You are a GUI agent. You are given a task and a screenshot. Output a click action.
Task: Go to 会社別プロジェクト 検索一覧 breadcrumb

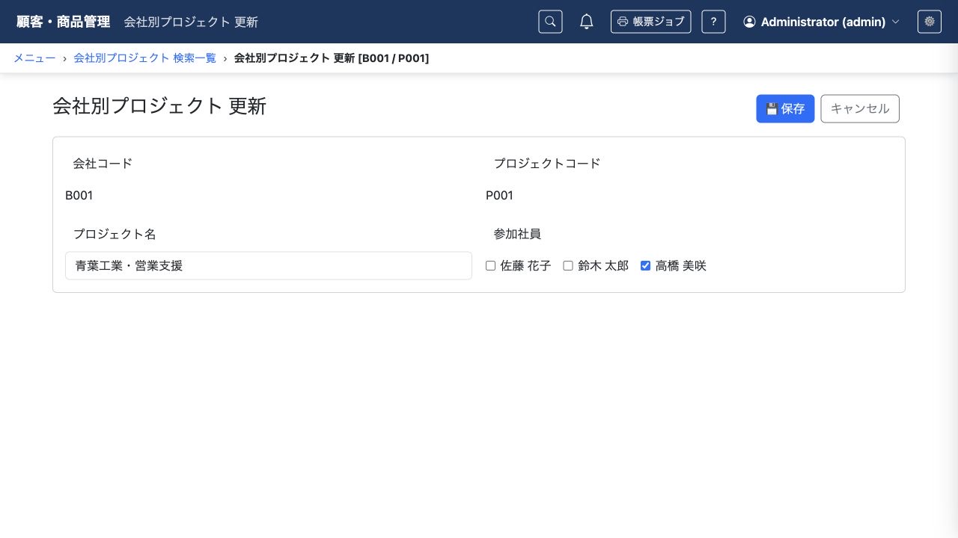tap(144, 58)
